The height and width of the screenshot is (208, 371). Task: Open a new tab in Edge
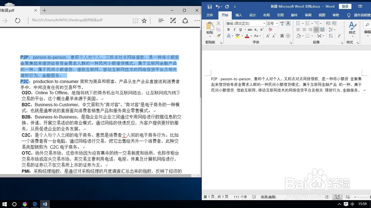(45, 10)
